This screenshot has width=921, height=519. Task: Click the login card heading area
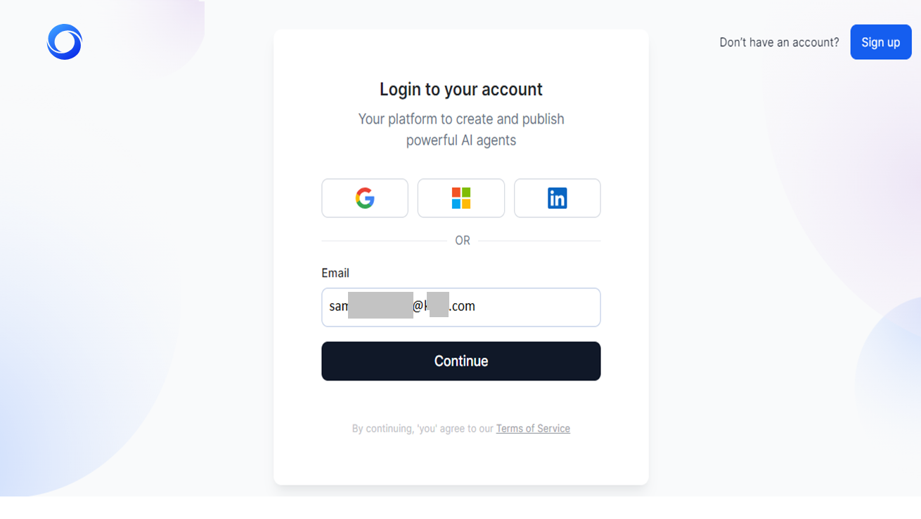coord(460,89)
